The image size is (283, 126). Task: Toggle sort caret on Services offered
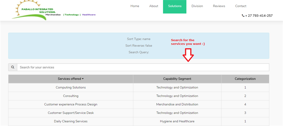(83, 79)
